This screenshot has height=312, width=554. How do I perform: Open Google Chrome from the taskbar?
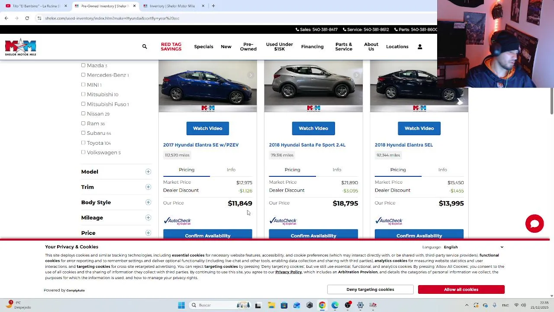[x=322, y=305]
